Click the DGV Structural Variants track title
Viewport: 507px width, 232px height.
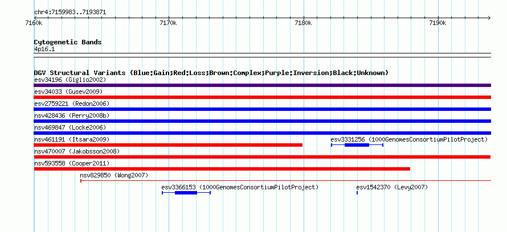point(211,73)
